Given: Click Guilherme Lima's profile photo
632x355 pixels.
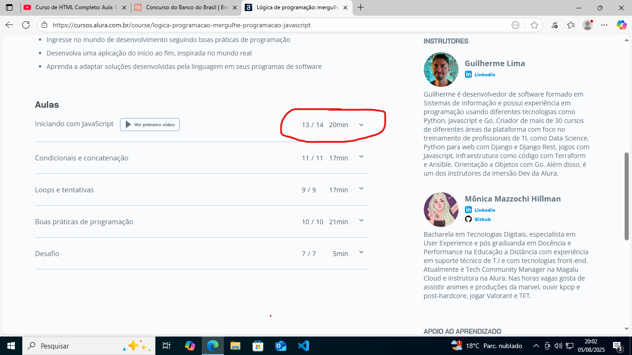Looking at the screenshot, I should point(441,69).
